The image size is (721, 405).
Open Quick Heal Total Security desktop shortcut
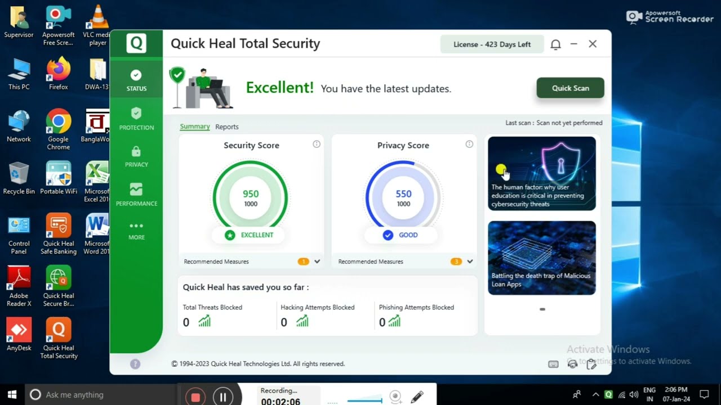coord(59,339)
